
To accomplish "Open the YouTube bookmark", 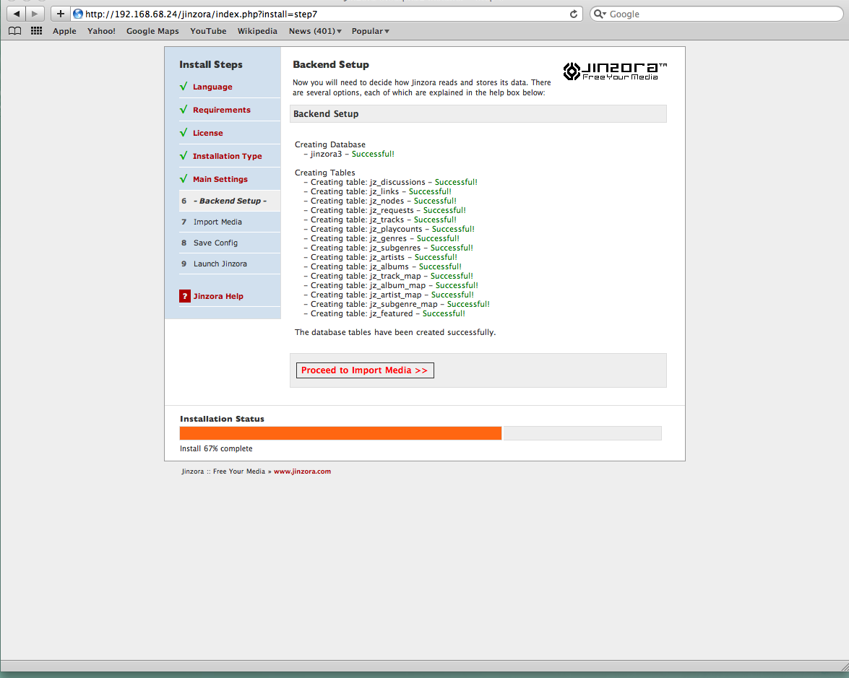I will coord(209,31).
